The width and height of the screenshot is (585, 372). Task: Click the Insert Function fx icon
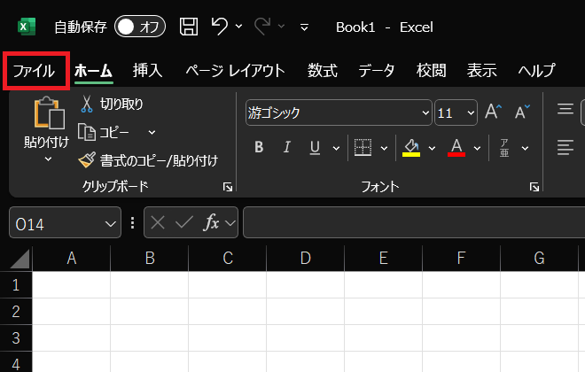[x=212, y=223]
